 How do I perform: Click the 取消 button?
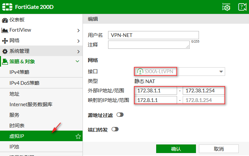pos(219,149)
